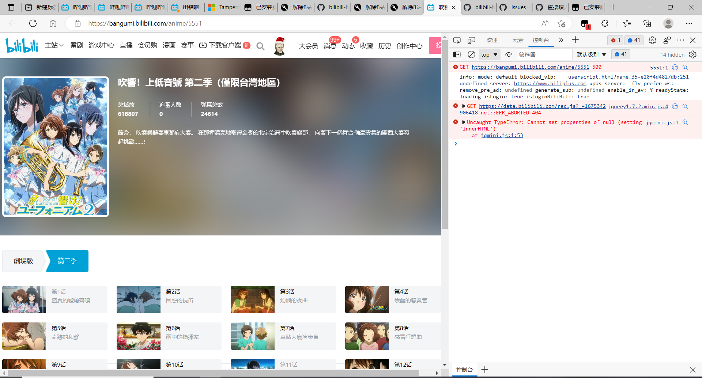Toggle the 41 messages badge
Screen dimensions: 702x378
(634, 40)
